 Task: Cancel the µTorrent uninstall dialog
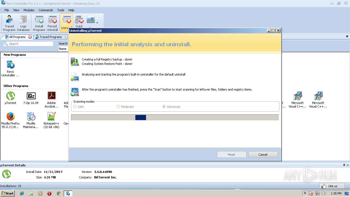(263, 155)
